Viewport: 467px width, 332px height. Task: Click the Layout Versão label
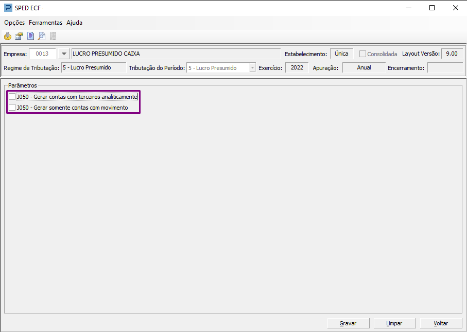421,54
